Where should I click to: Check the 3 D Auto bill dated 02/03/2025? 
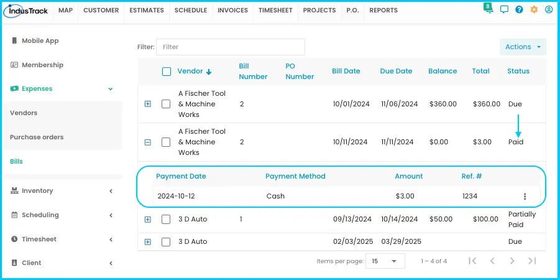(x=166, y=242)
